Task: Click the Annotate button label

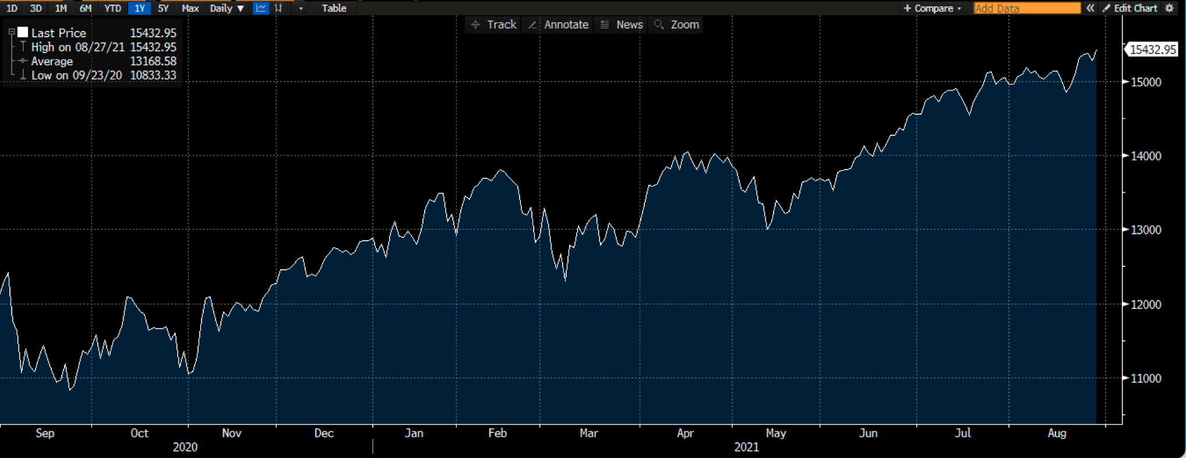Action: point(566,24)
